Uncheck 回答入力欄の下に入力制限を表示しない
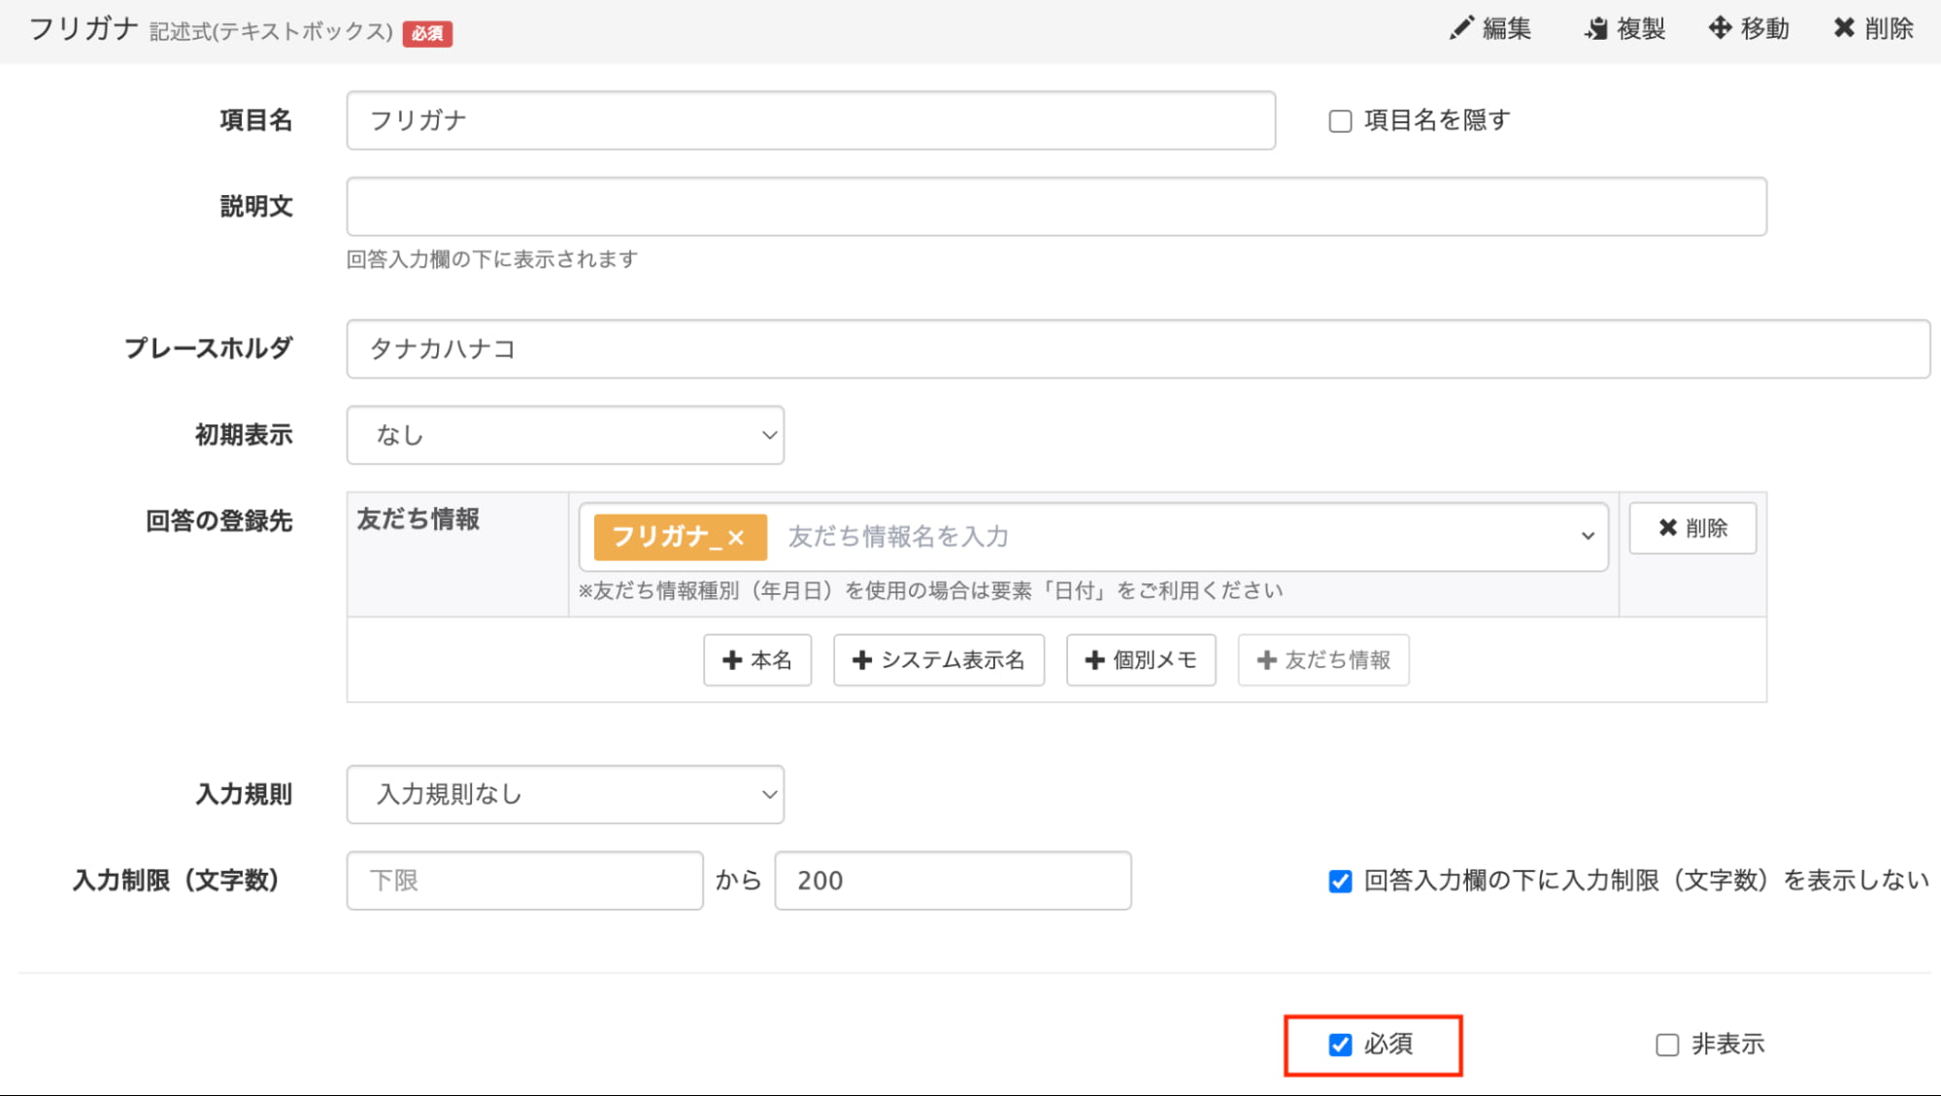1941x1096 pixels. coord(1340,880)
